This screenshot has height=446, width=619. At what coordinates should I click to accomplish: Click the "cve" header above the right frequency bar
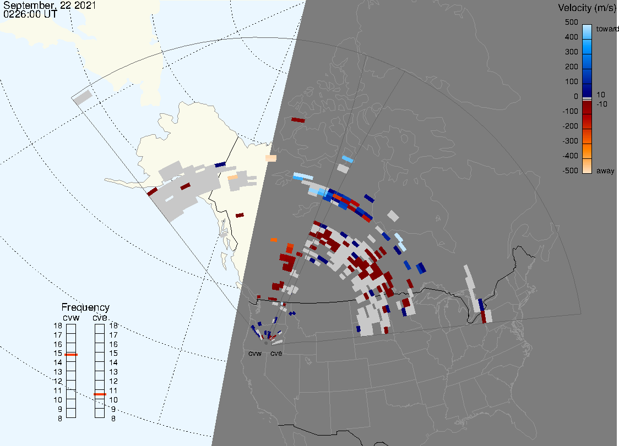pos(100,317)
